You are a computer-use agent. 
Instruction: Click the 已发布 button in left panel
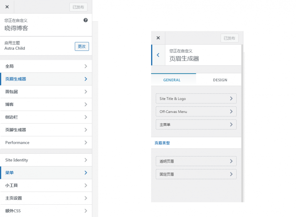pos(78,7)
